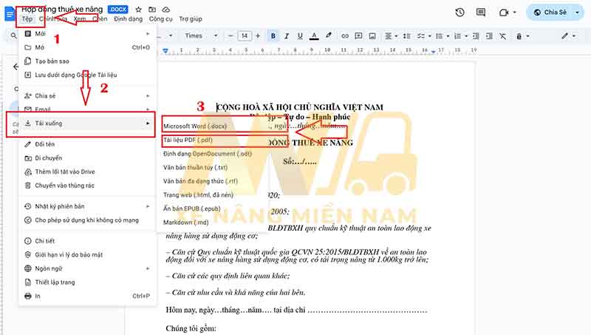The height and width of the screenshot is (335, 591).
Task: Star the document with the star icon
Action: 138,9
